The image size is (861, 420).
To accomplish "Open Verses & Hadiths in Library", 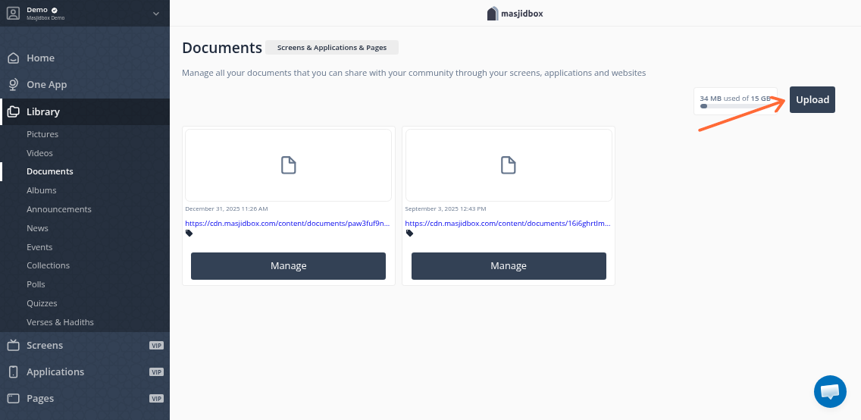I will tap(60, 321).
